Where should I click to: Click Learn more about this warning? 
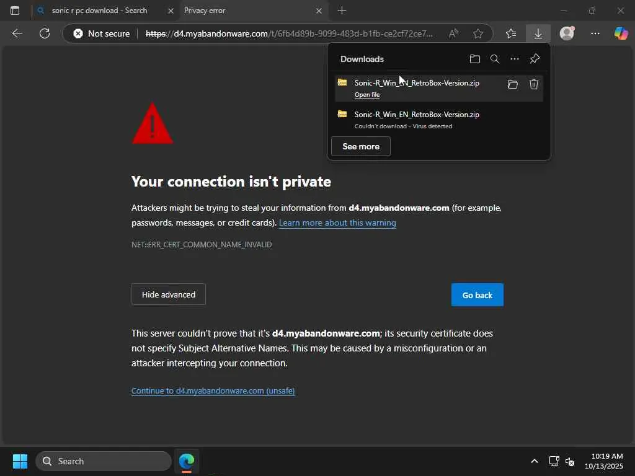tap(337, 223)
